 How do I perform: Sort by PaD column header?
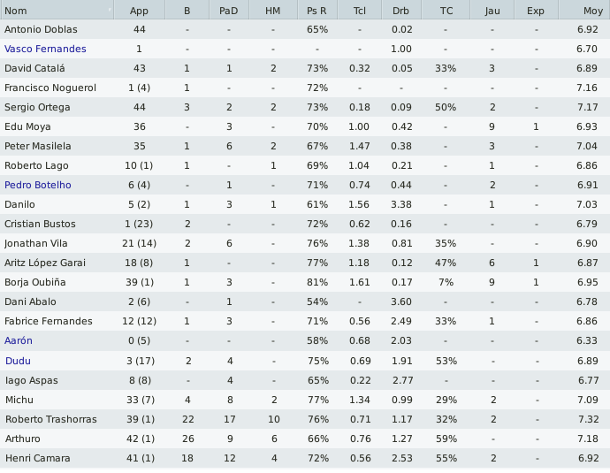[229, 10]
